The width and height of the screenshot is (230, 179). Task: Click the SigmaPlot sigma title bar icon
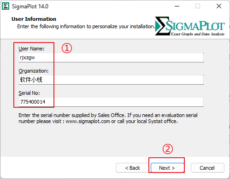point(6,6)
